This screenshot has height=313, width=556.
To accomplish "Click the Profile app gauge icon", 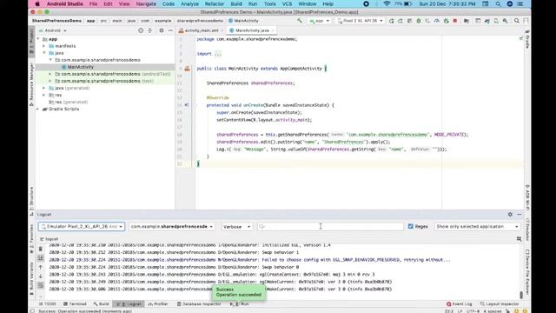I will (437, 21).
